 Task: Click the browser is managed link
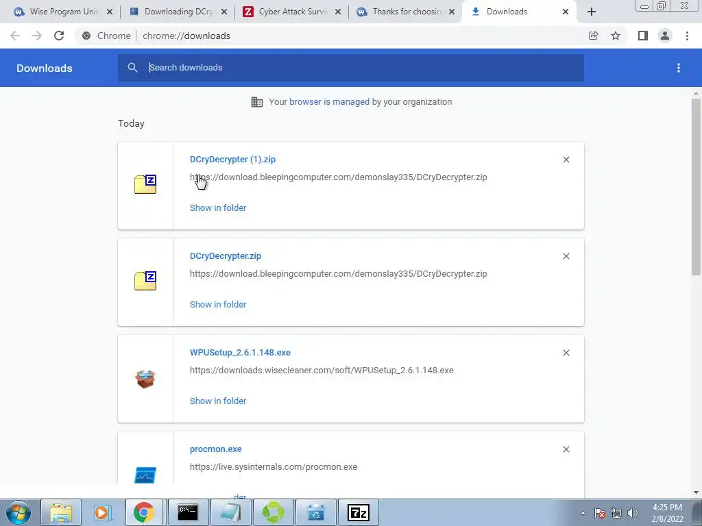(330, 102)
